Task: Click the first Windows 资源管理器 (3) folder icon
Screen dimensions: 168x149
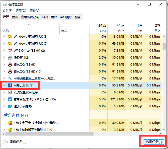Action: (x=10, y=37)
